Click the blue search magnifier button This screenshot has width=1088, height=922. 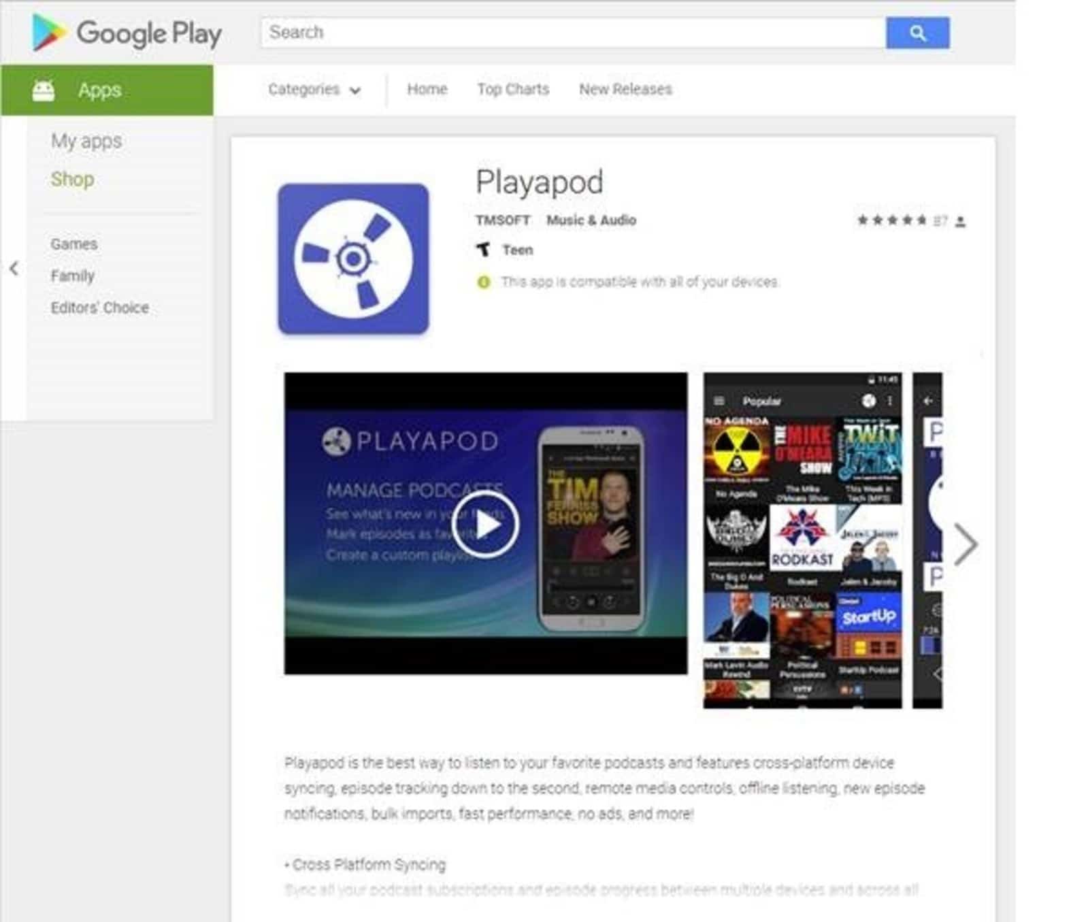pos(917,33)
